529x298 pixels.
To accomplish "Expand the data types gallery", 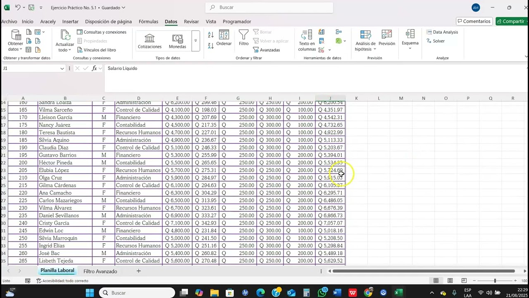I will pos(195,41).
